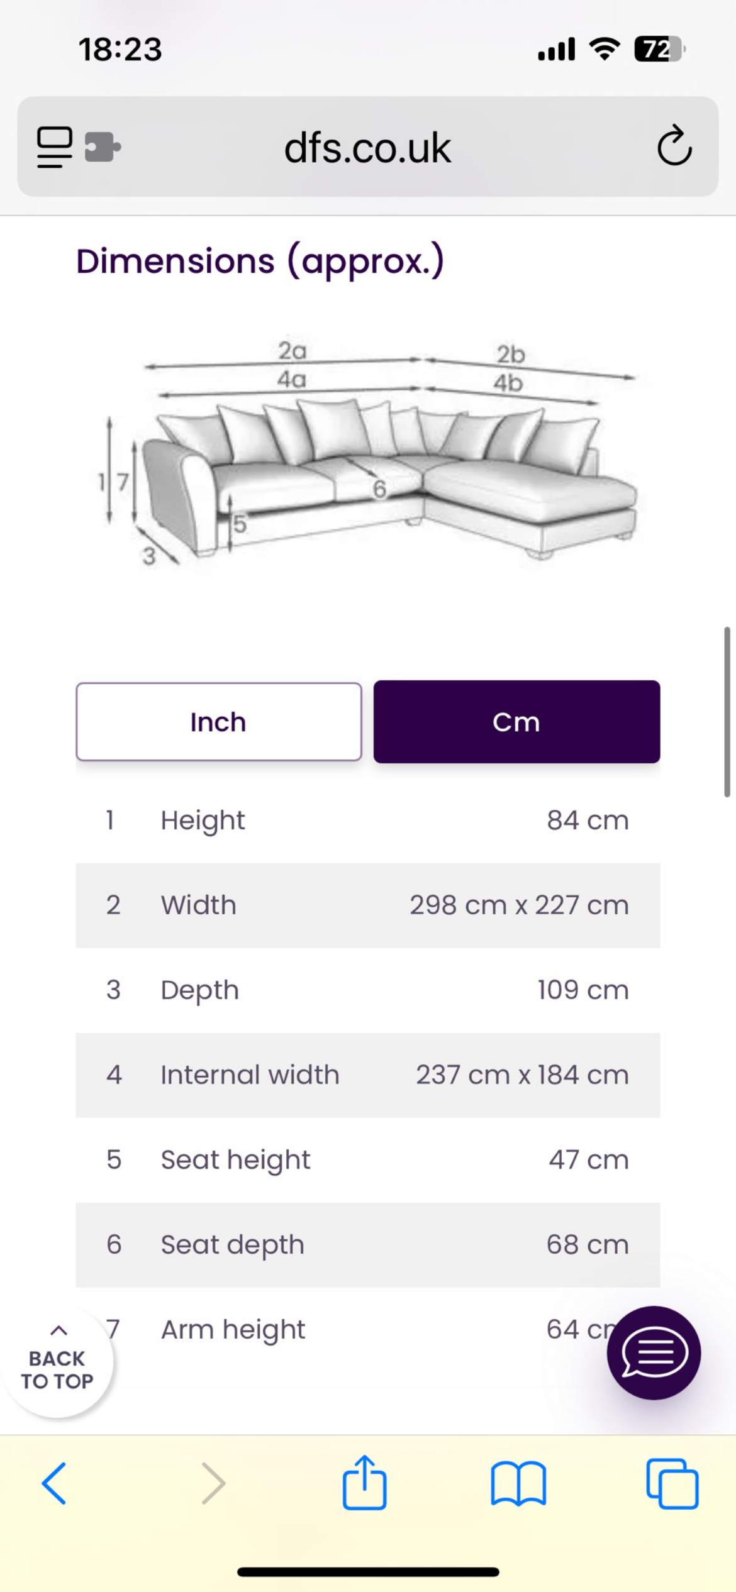This screenshot has height=1592, width=736.
Task: Open the Share sheet icon
Action: coord(364,1483)
